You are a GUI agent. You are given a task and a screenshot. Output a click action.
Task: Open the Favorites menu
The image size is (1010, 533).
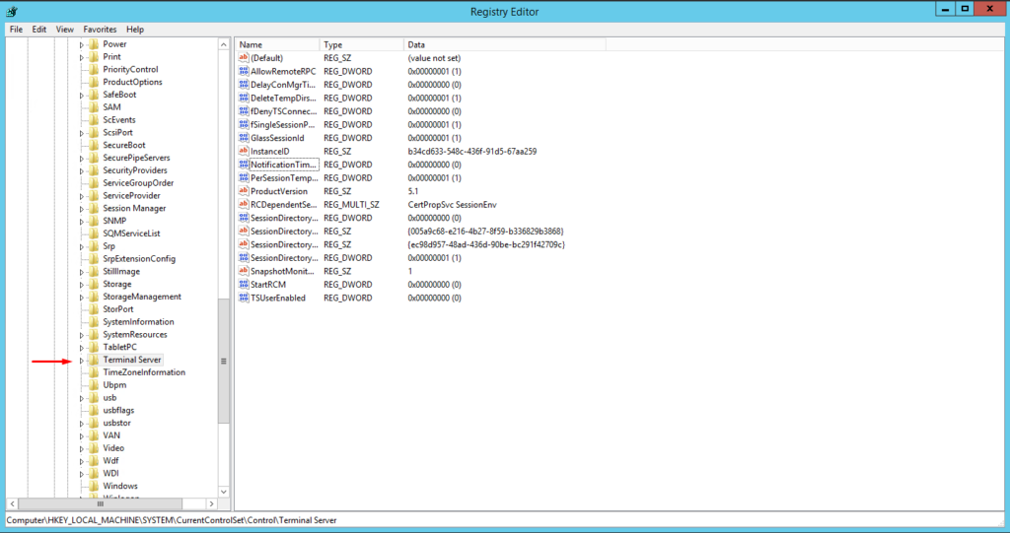point(100,30)
